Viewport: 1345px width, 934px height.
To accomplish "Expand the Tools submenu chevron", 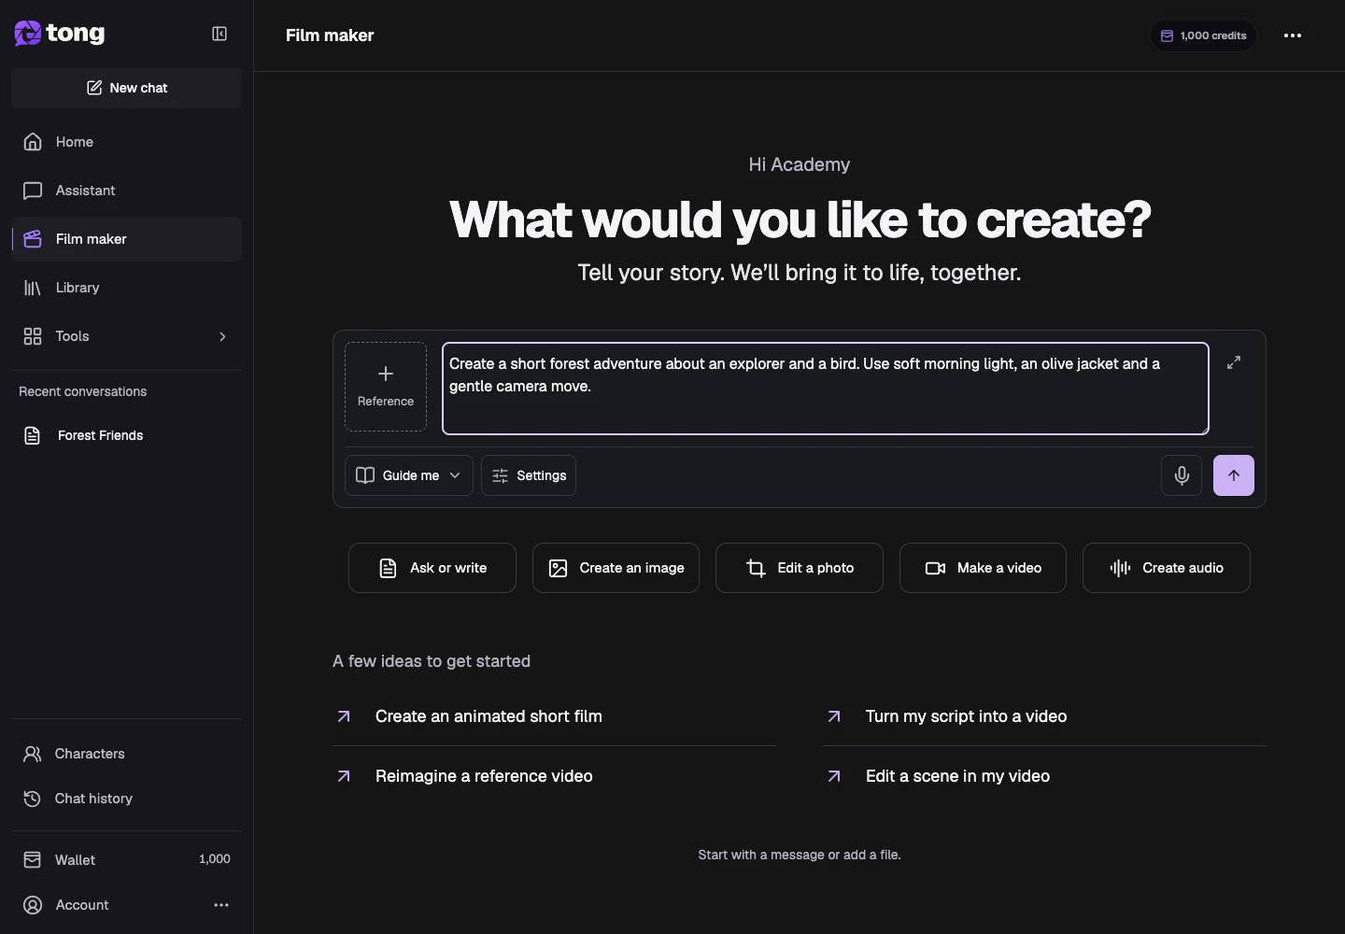I will [222, 336].
